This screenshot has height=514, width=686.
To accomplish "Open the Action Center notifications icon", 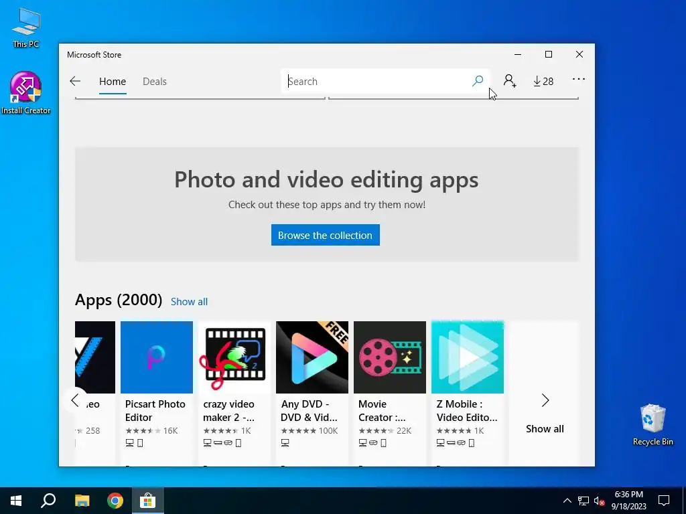I will [x=664, y=501].
